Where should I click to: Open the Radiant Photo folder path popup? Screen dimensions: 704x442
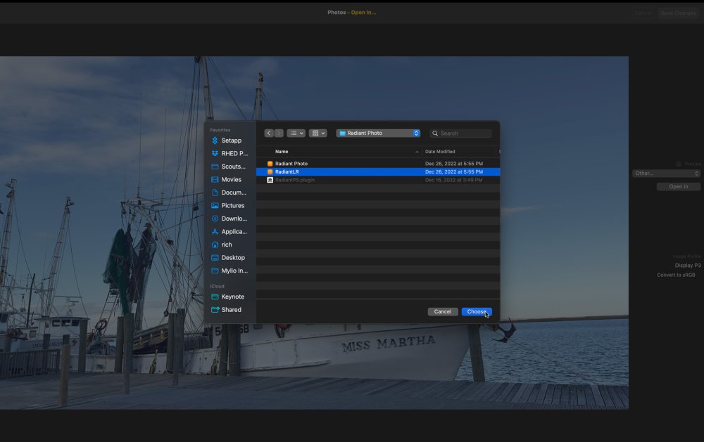coord(378,133)
